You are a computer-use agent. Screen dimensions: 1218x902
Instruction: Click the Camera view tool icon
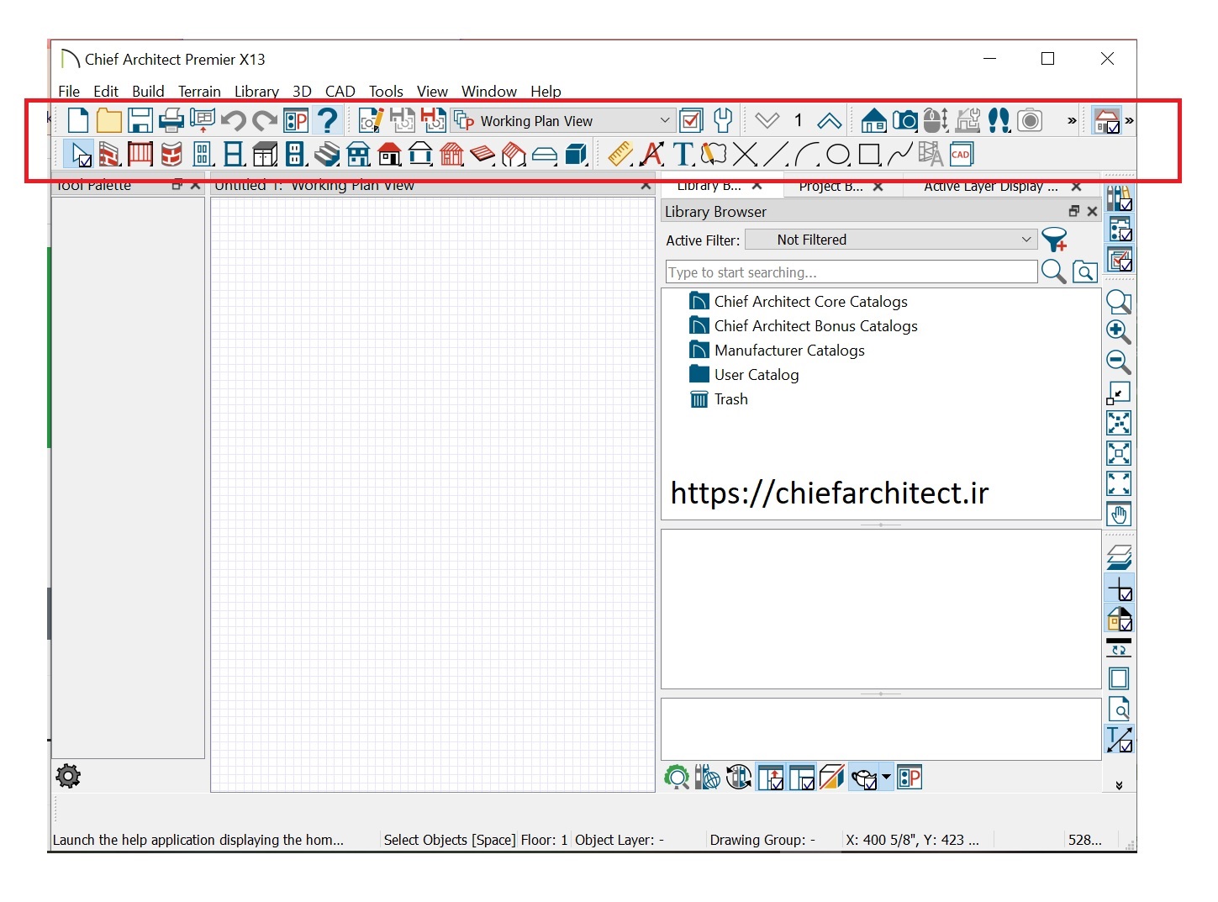904,121
